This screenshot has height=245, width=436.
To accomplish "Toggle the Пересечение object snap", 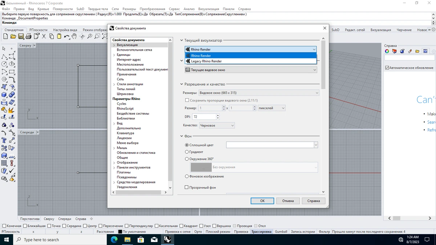I will pyautogui.click(x=110, y=226).
